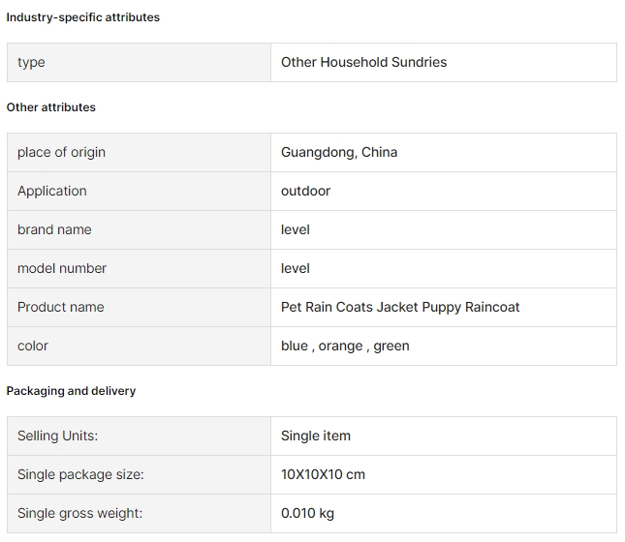The image size is (625, 542).
Task: Select the Other Household Sundries value
Action: pos(364,63)
